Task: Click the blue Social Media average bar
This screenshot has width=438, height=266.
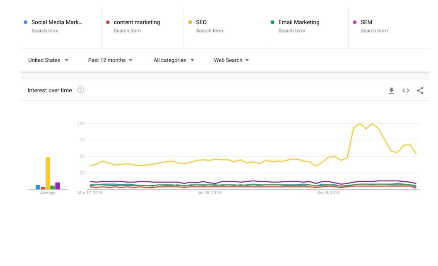Action: (x=38, y=187)
